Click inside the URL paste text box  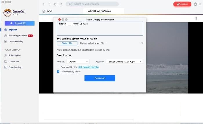pyautogui.click(x=100, y=29)
